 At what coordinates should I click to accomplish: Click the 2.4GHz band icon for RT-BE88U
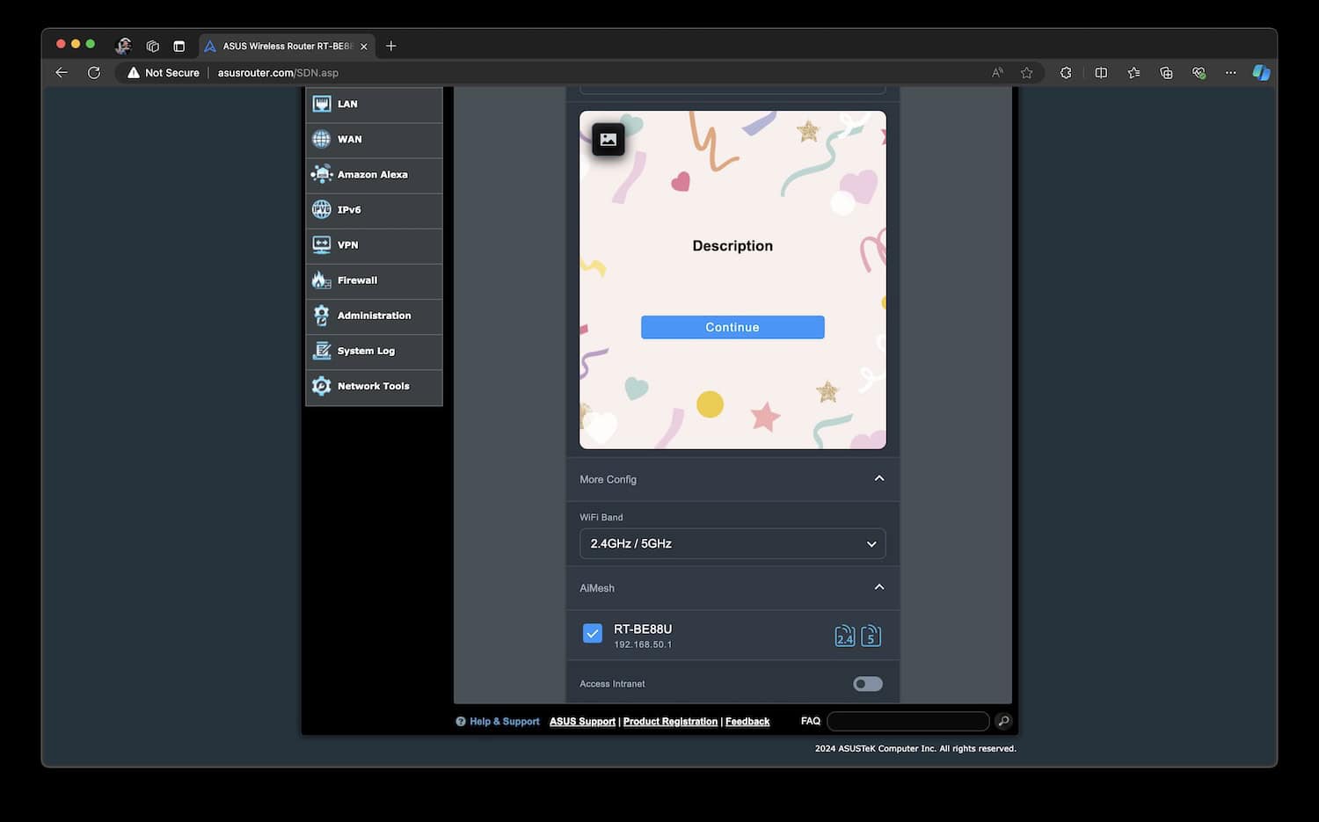coord(844,636)
